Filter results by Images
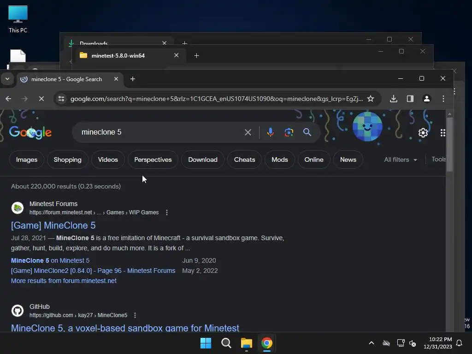Viewport: 472px width, 354px height. pyautogui.click(x=27, y=159)
